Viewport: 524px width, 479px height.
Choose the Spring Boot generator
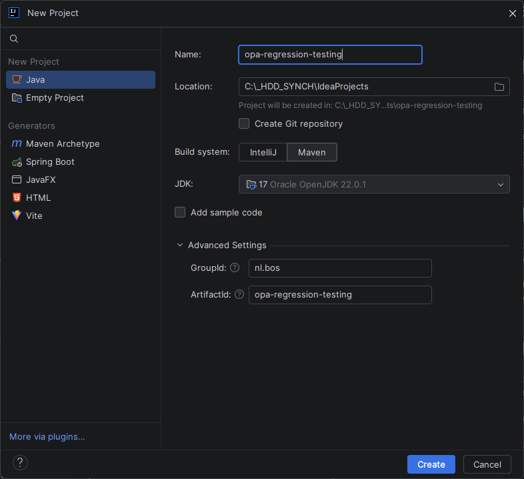point(81,162)
